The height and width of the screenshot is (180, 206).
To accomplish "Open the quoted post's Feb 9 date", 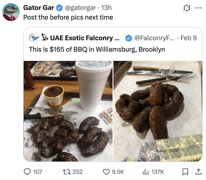I will tap(188, 38).
